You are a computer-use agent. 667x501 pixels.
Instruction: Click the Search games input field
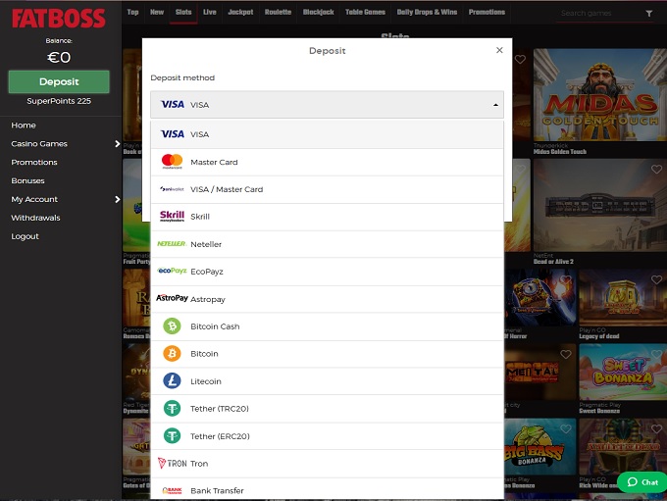pos(599,13)
